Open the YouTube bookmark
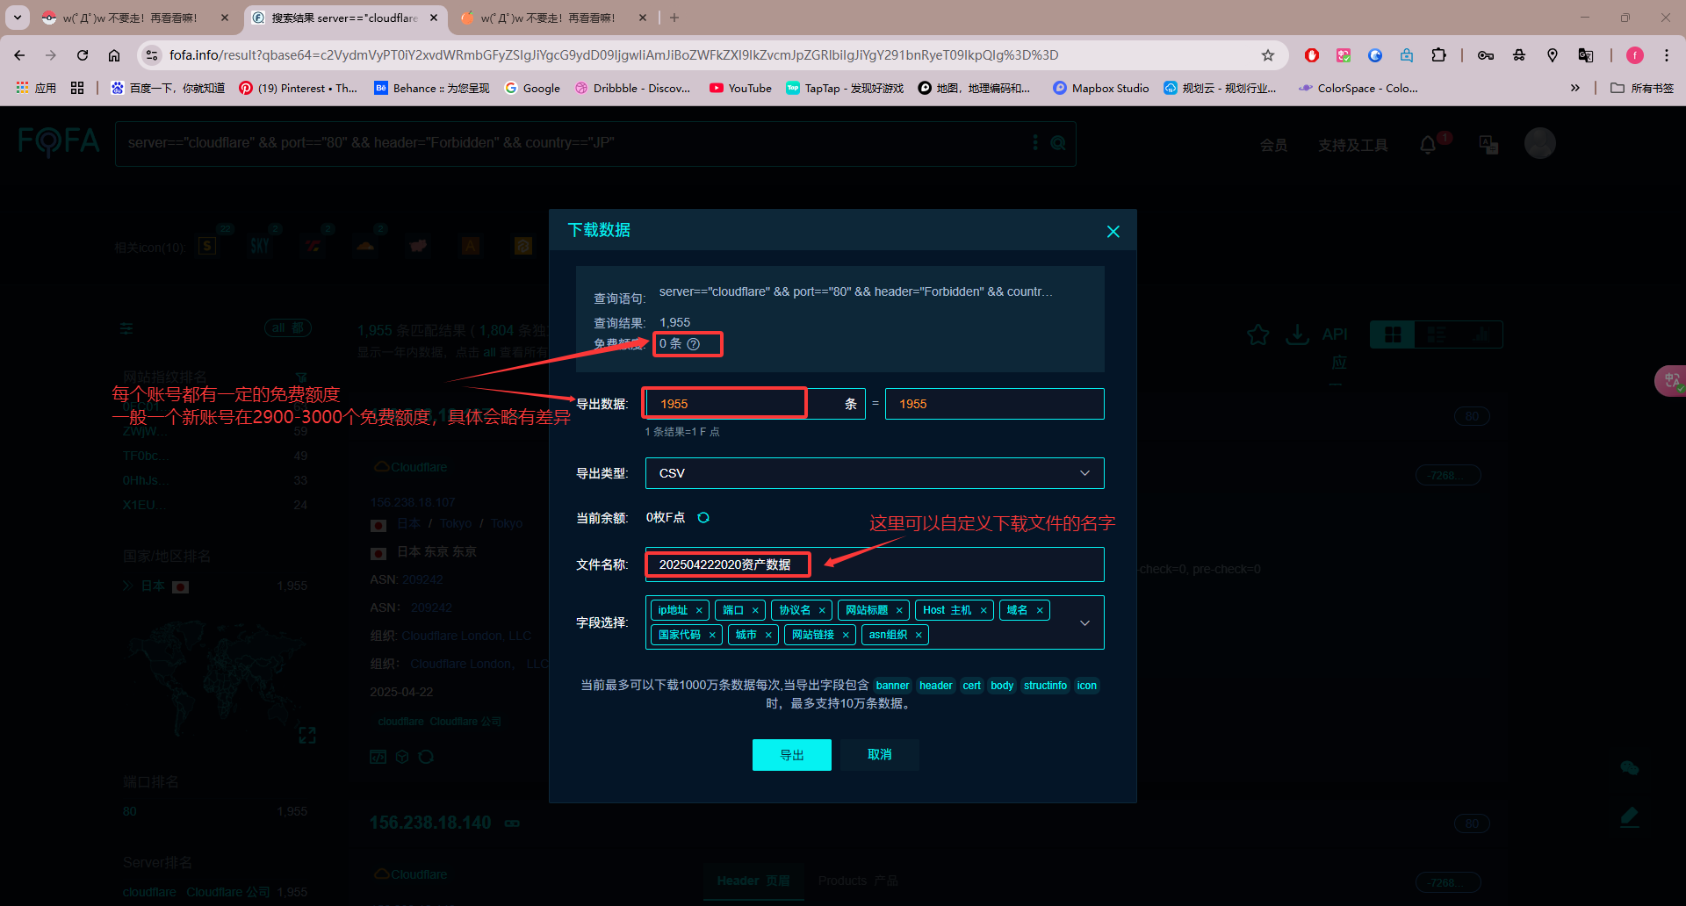Image resolution: width=1686 pixels, height=906 pixels. click(x=740, y=88)
